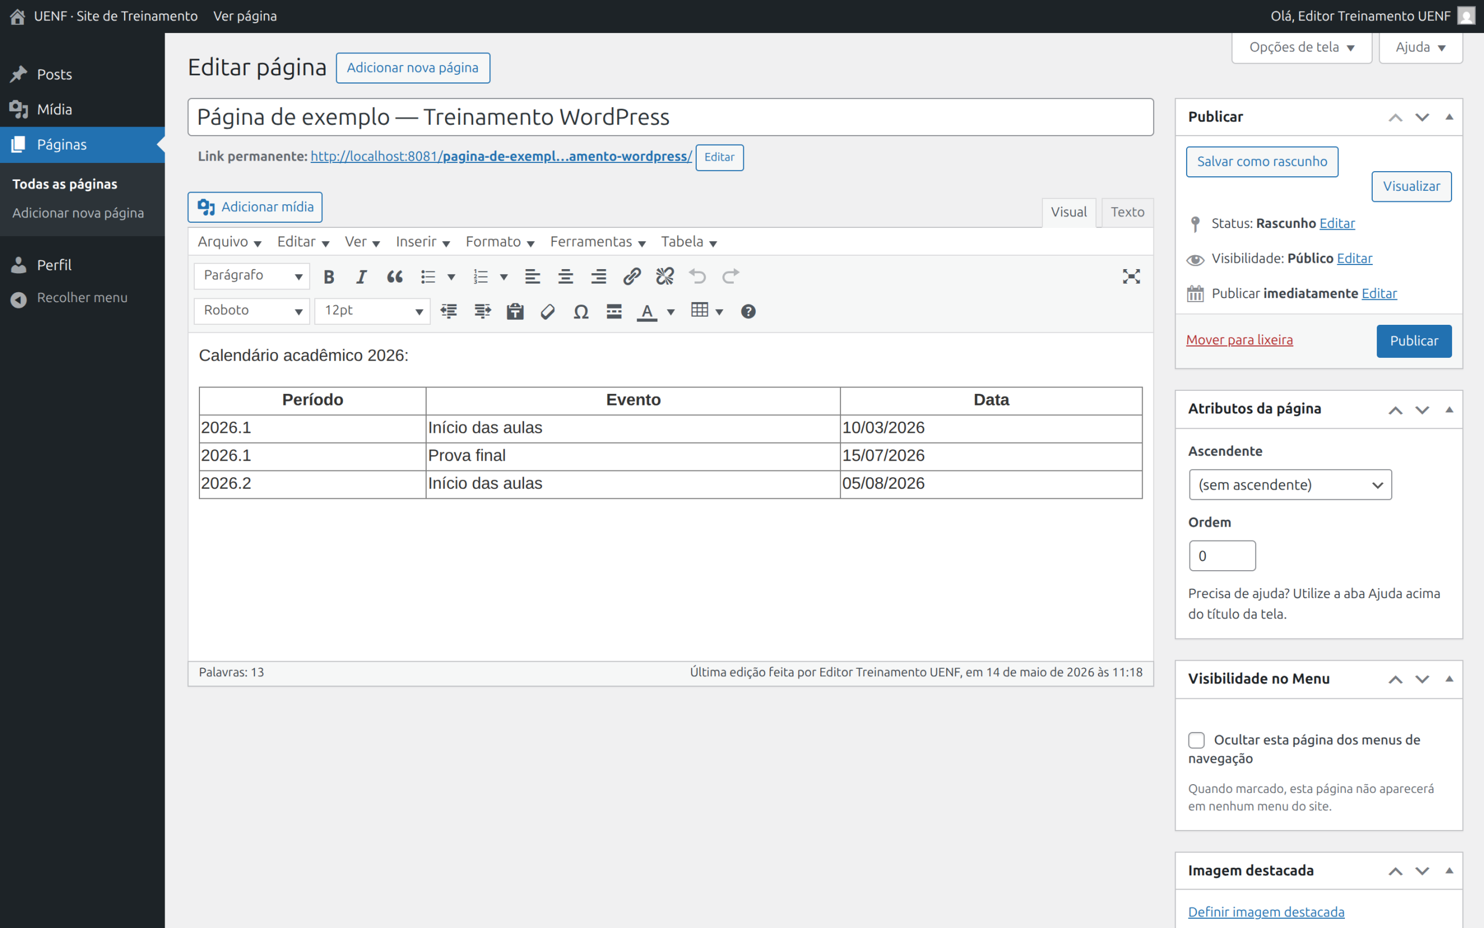1484x928 pixels.
Task: Insert a blockquote
Action: coord(395,277)
